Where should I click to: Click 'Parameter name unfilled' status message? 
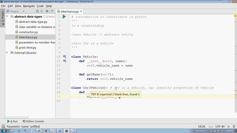(23, 126)
